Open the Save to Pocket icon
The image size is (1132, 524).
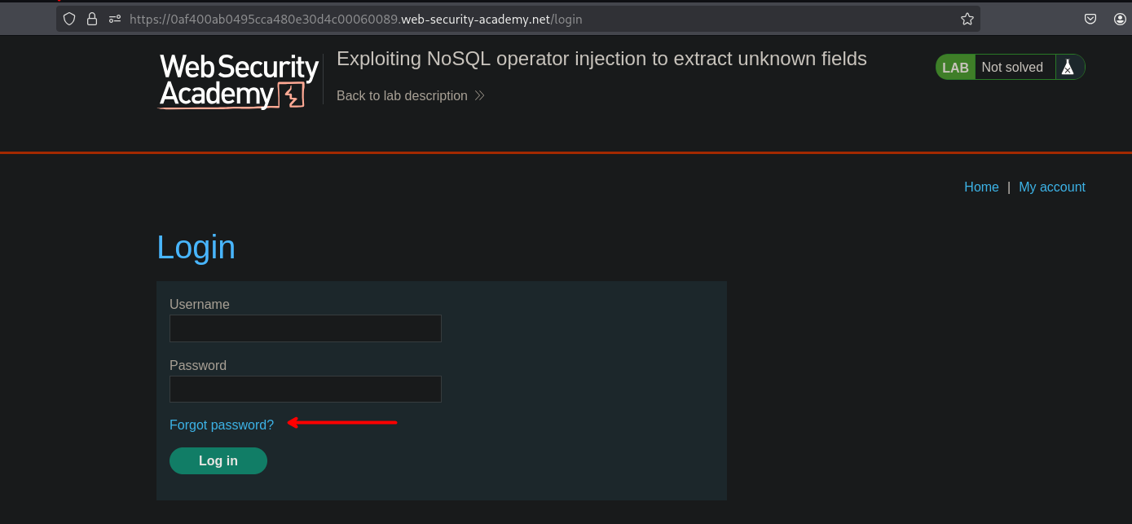pos(1090,19)
